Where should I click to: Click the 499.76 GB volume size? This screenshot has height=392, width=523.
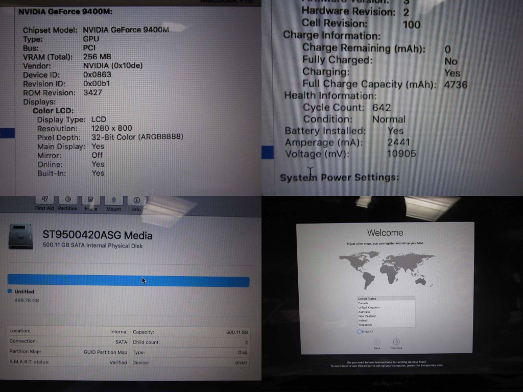click(27, 300)
